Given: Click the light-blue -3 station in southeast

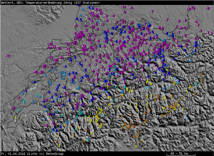Looking at the screenshot, I should [x=187, y=118].
